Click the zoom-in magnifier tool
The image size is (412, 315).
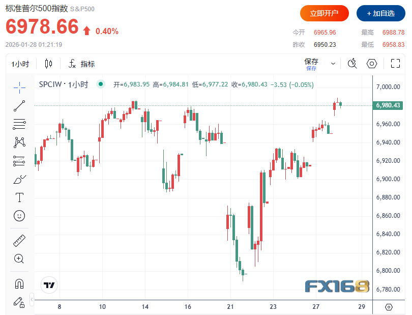(19, 259)
